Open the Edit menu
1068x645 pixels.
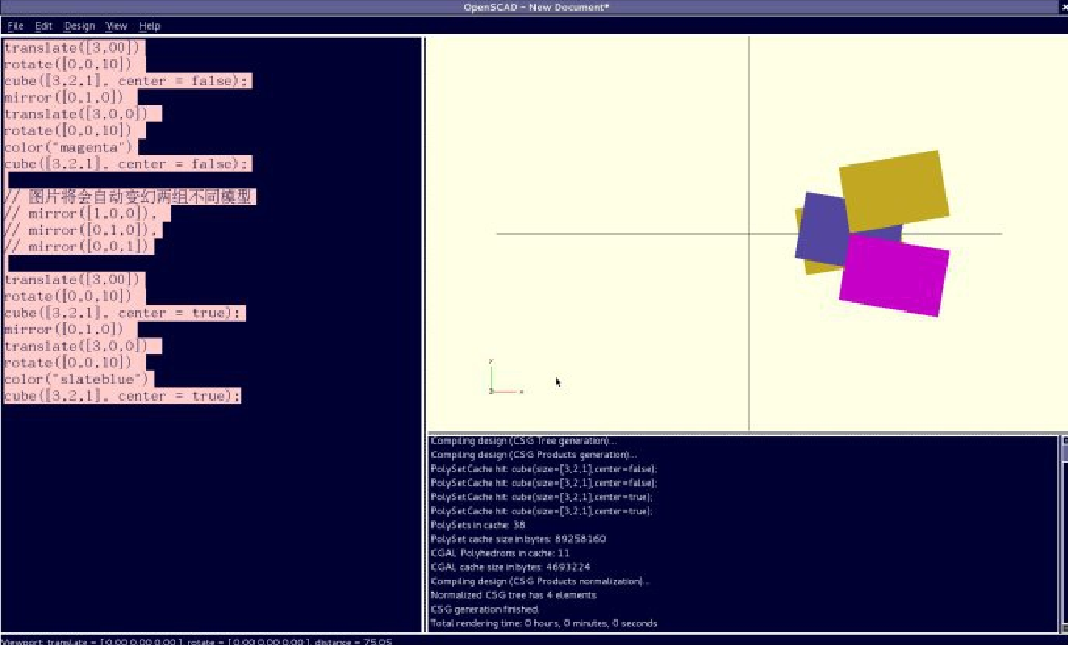coord(43,26)
